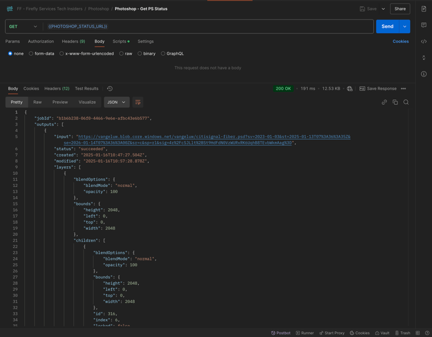The width and height of the screenshot is (432, 337).
Task: Toggle the two-pane layout icon in status bar
Action: [418, 333]
